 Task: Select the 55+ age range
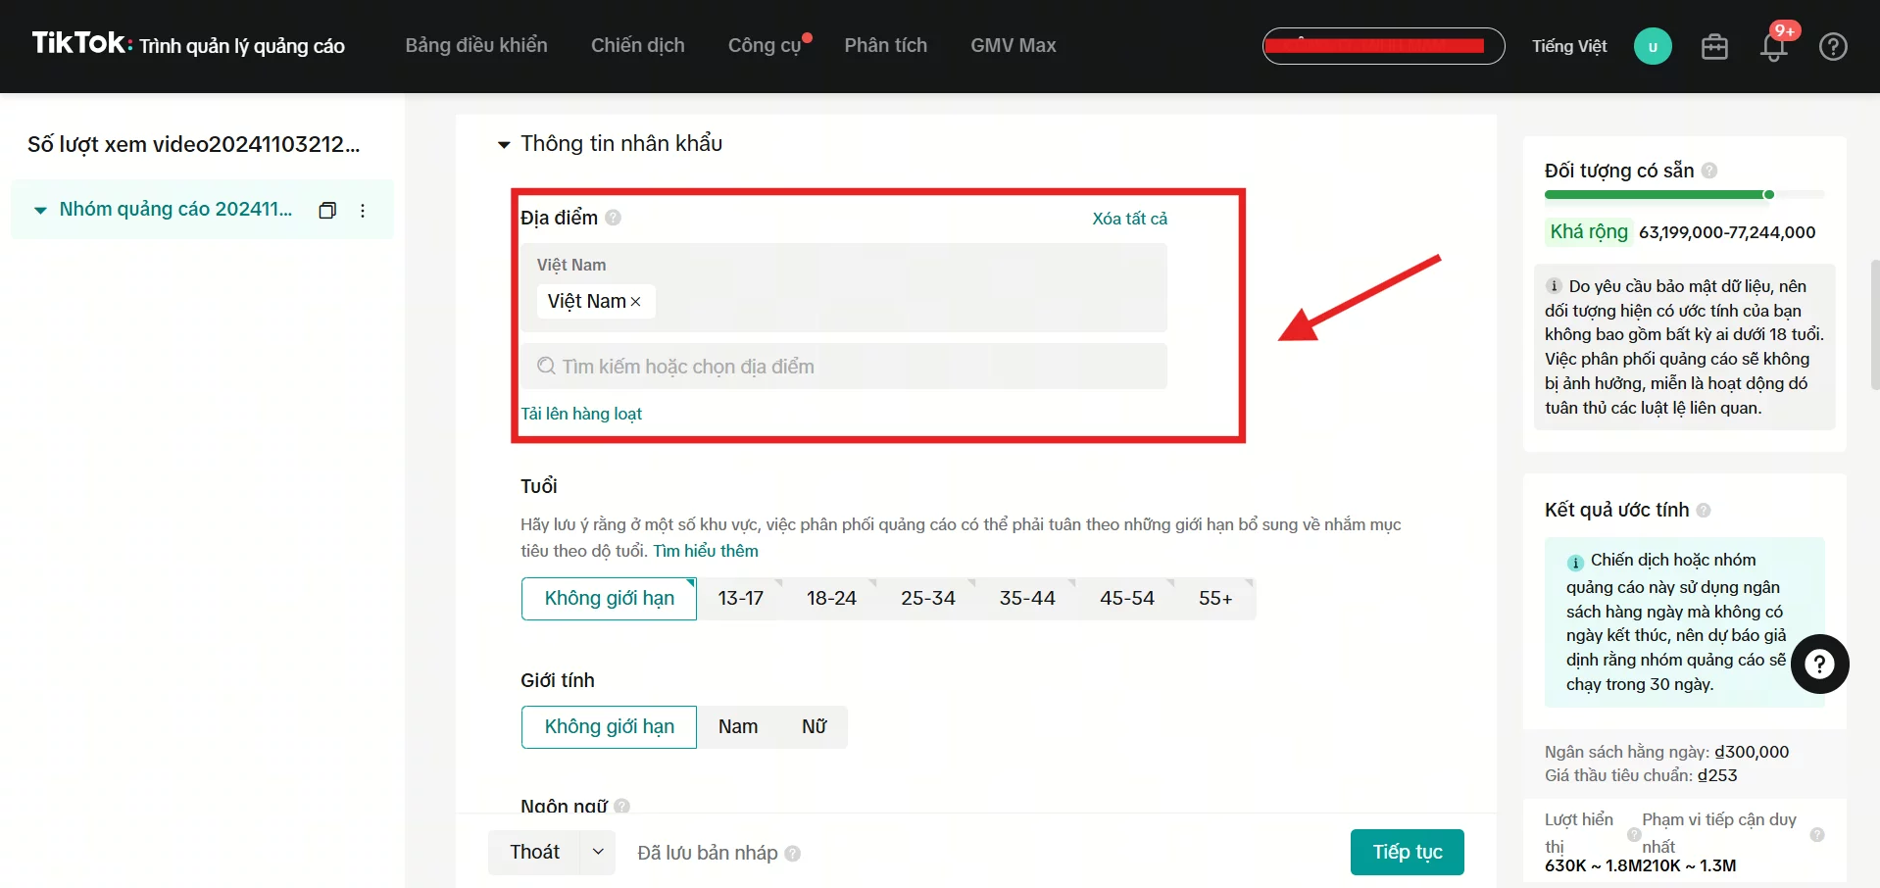pyautogui.click(x=1215, y=598)
